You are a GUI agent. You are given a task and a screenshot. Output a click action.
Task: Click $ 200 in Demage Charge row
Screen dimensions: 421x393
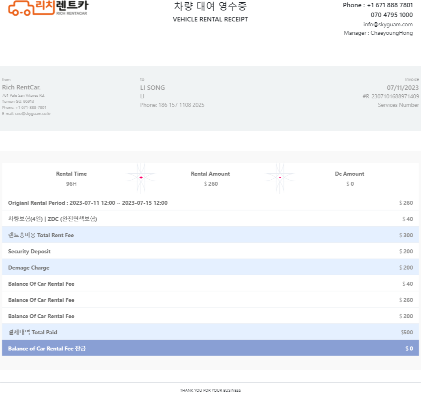coord(406,268)
